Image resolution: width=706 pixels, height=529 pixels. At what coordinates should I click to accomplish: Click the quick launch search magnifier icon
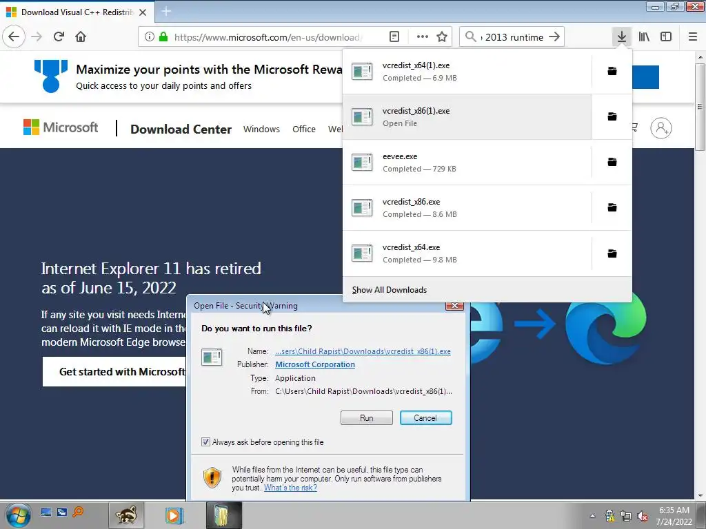point(78,512)
